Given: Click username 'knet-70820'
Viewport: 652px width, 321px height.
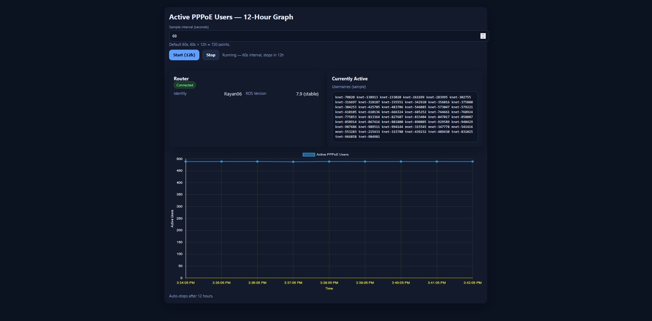Looking at the screenshot, I should tap(345, 97).
